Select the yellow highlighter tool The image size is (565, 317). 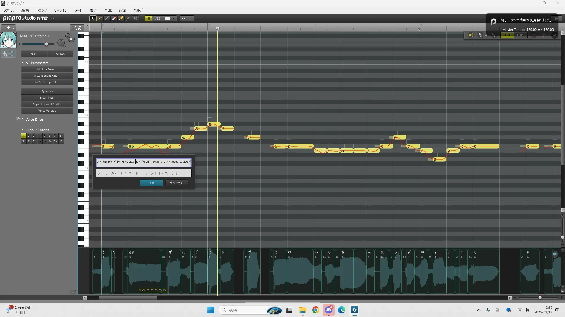click(x=121, y=18)
